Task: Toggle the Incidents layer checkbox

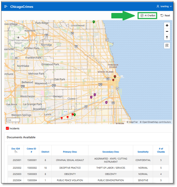Action: coord(7,129)
